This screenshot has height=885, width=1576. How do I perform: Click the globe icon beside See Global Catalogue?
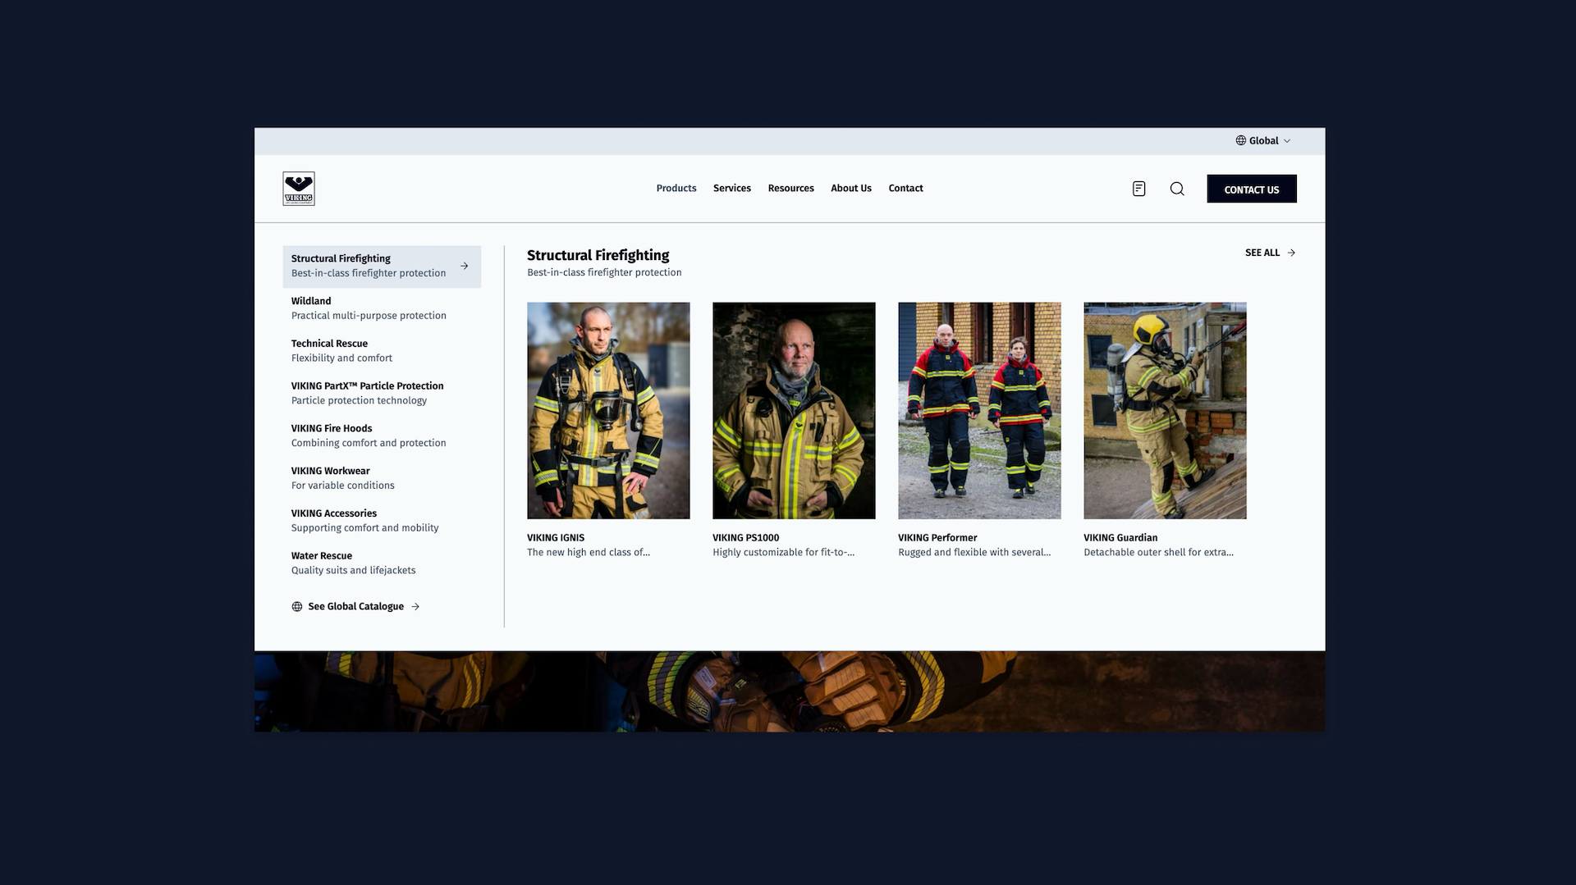point(297,607)
